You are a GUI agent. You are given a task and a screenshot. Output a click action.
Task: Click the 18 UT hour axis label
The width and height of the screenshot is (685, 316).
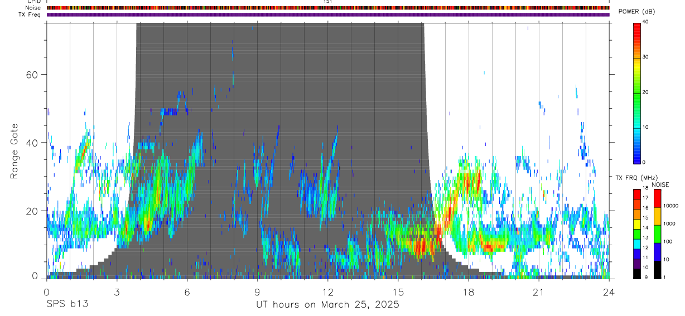coord(469,293)
